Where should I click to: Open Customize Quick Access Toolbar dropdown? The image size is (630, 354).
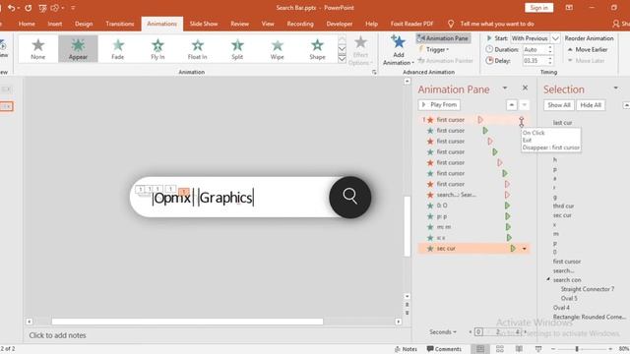point(73,8)
